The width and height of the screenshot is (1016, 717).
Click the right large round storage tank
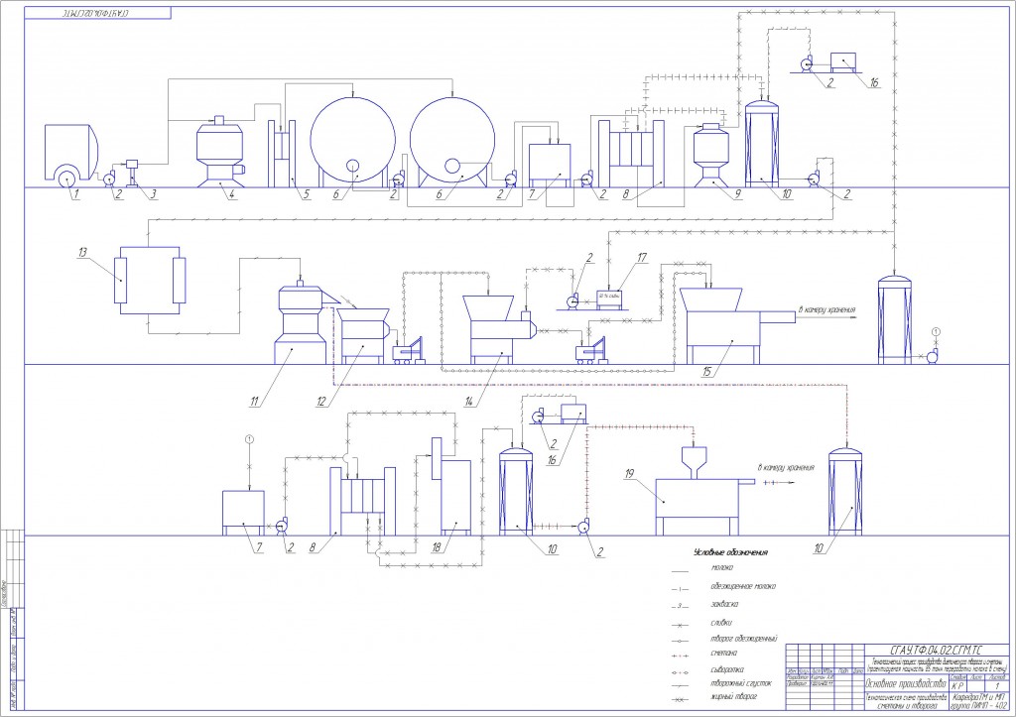[452, 141]
